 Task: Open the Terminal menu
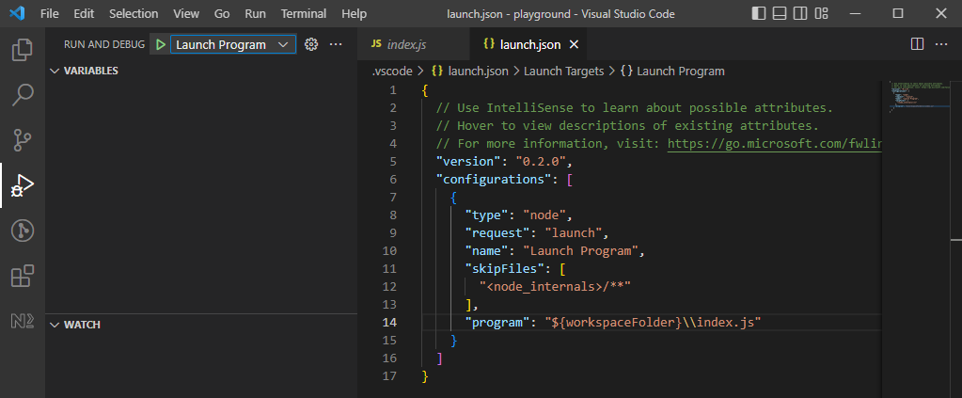click(305, 13)
